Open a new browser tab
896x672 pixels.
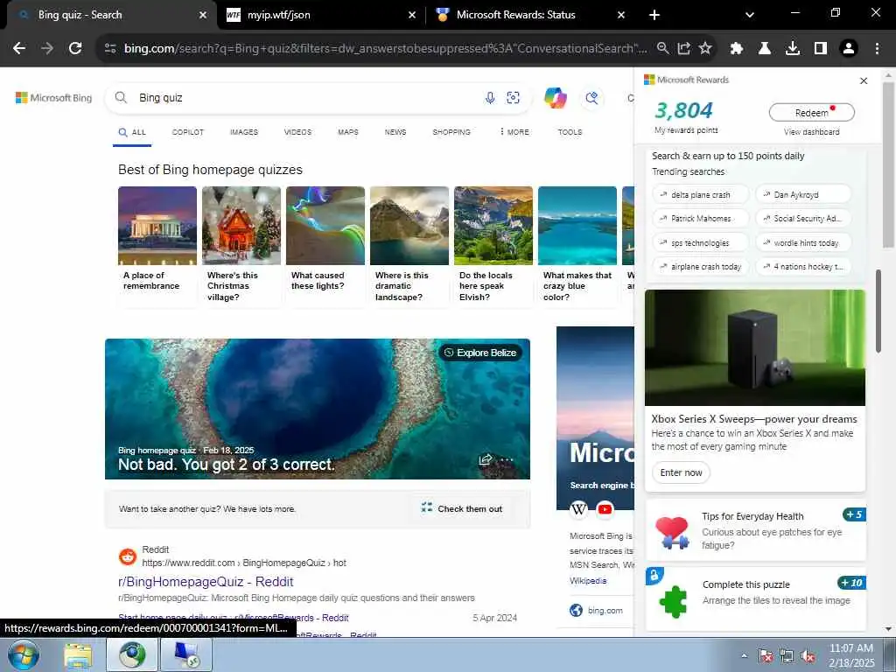[654, 15]
